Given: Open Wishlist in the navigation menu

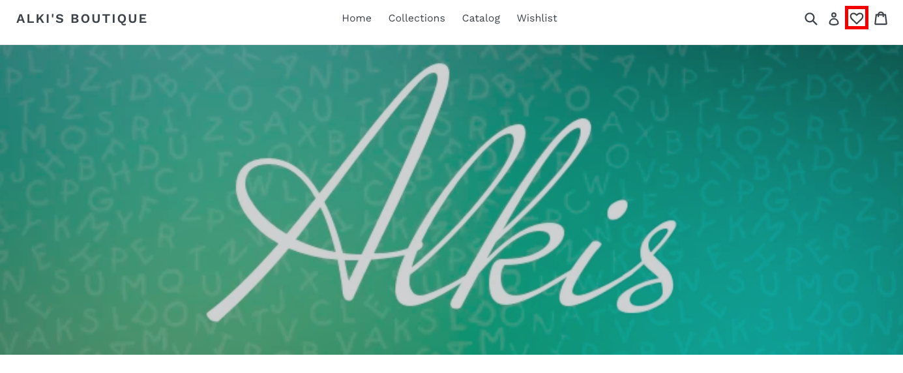Looking at the screenshot, I should (537, 18).
